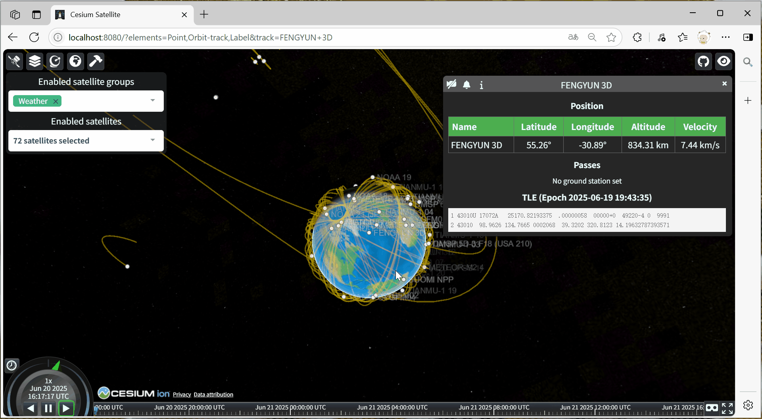Viewport: 762px width, 419px height.
Task: Click the Weather satellite group tag
Action: (36, 101)
